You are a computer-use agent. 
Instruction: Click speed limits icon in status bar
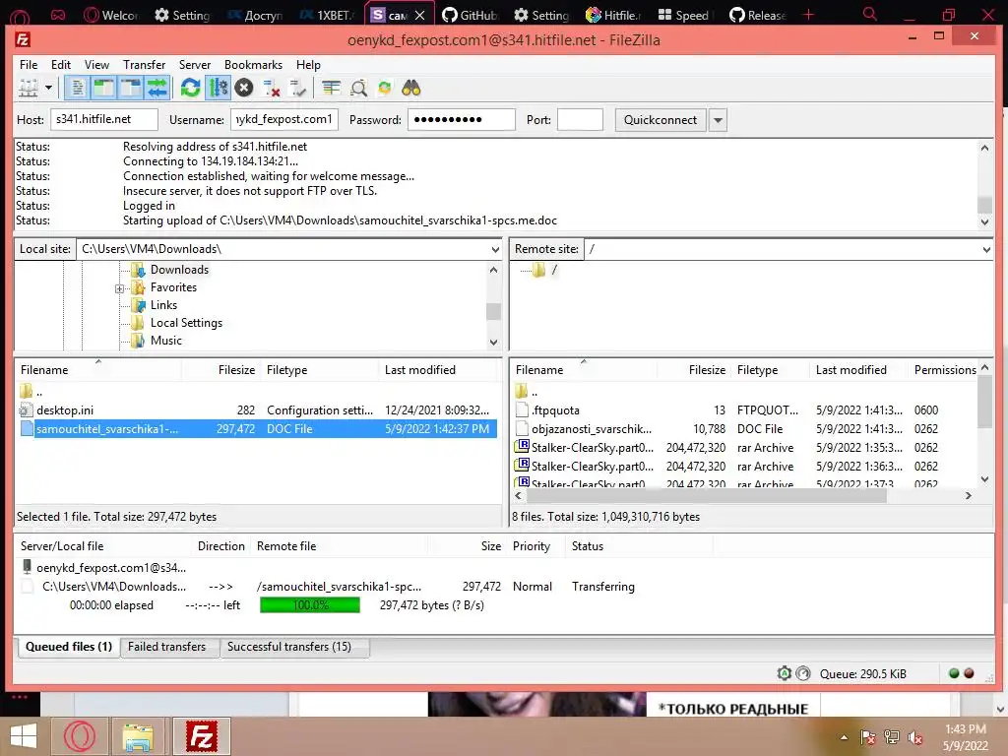pos(803,673)
